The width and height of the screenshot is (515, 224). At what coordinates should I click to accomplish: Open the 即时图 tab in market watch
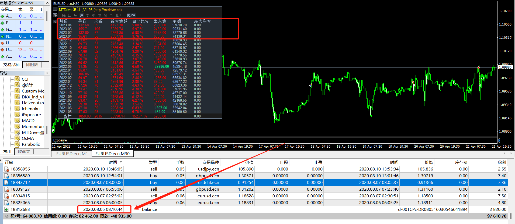click(x=32, y=65)
